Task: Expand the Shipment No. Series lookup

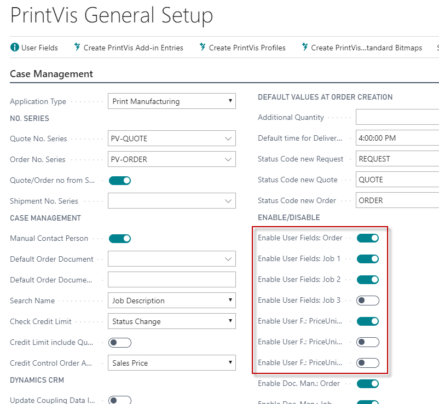Action: (228, 201)
